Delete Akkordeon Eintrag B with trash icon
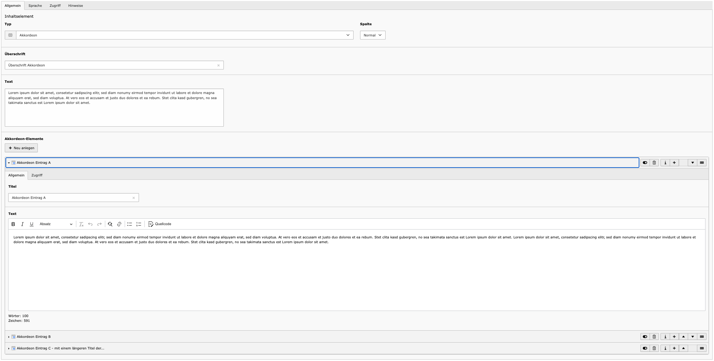 pyautogui.click(x=654, y=337)
